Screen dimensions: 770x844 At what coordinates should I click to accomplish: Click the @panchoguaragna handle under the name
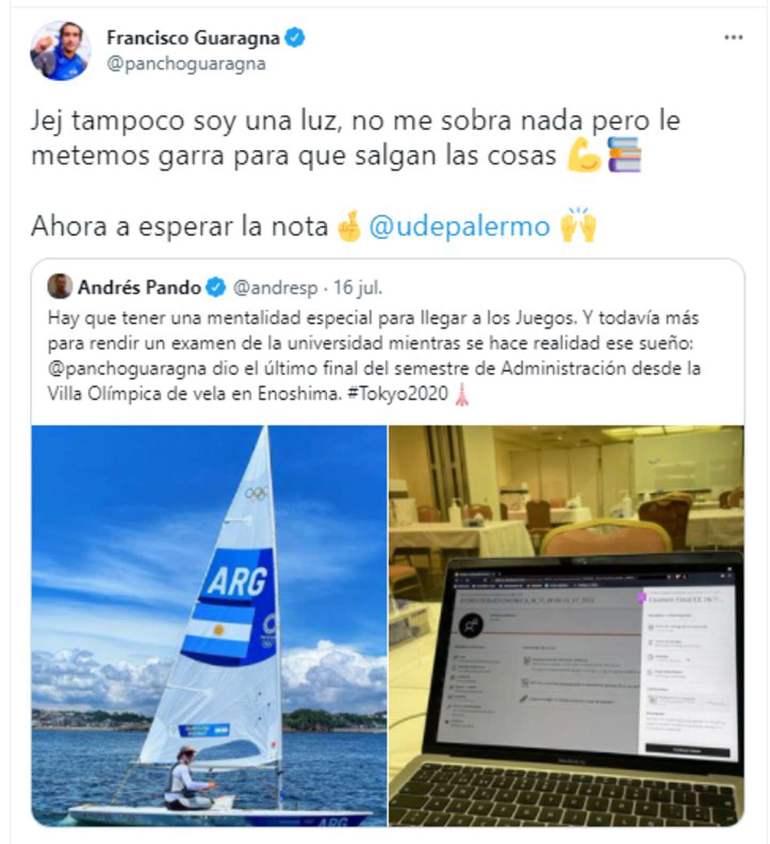pyautogui.click(x=186, y=64)
